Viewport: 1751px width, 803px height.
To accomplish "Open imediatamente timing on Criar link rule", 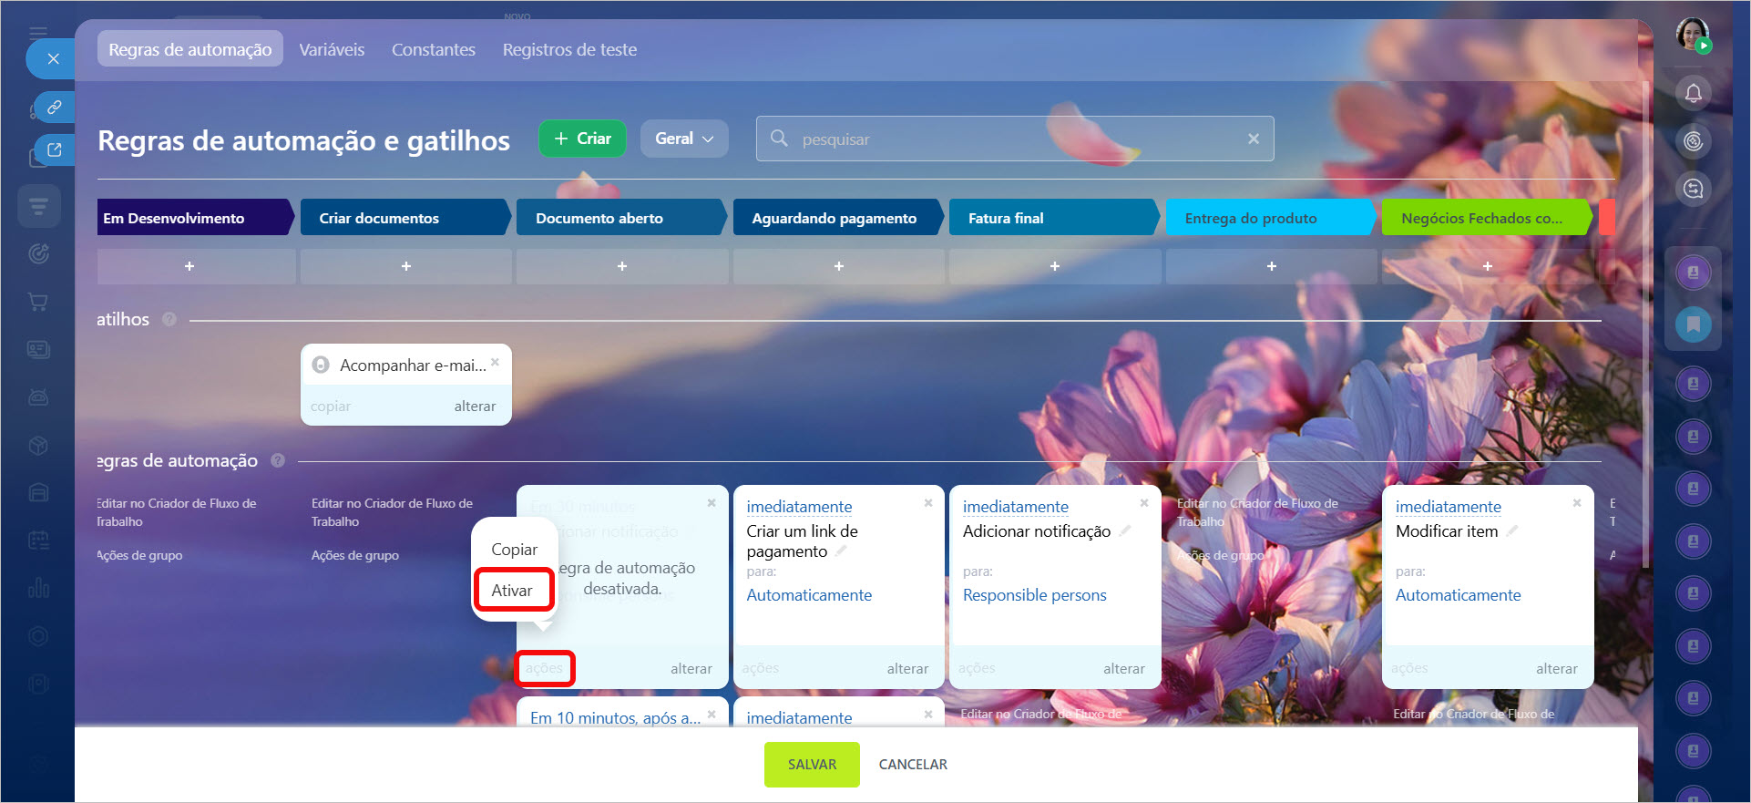I will 799,507.
